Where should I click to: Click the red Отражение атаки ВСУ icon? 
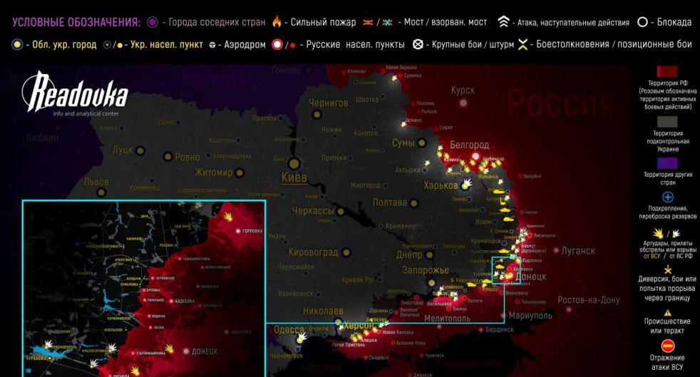(667, 346)
